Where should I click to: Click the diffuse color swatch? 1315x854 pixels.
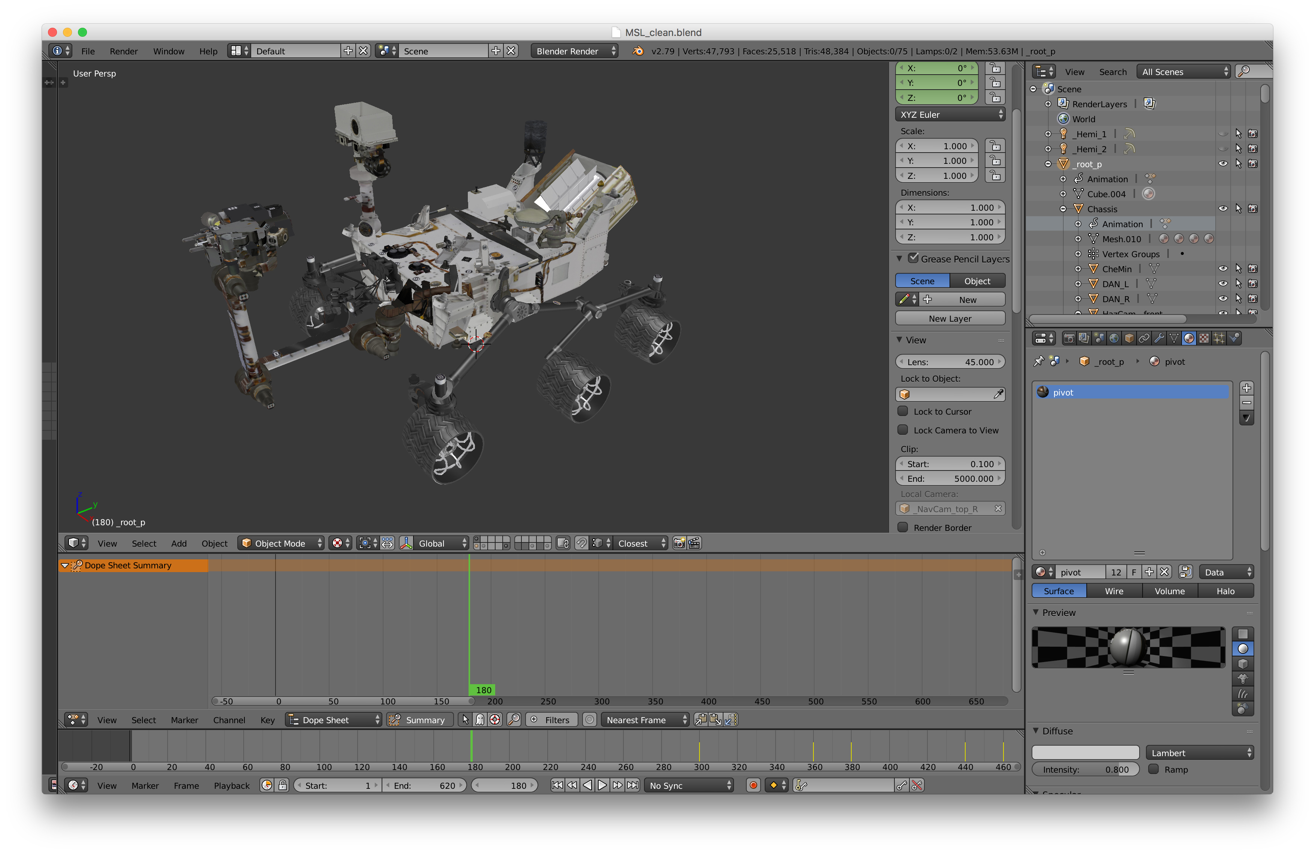[x=1085, y=752]
